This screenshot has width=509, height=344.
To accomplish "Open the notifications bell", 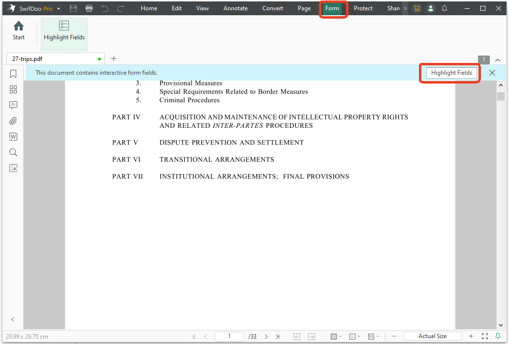I will coord(445,8).
